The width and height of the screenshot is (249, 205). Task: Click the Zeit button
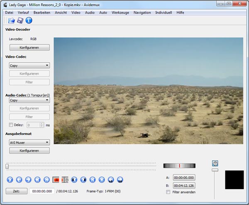tap(17, 191)
